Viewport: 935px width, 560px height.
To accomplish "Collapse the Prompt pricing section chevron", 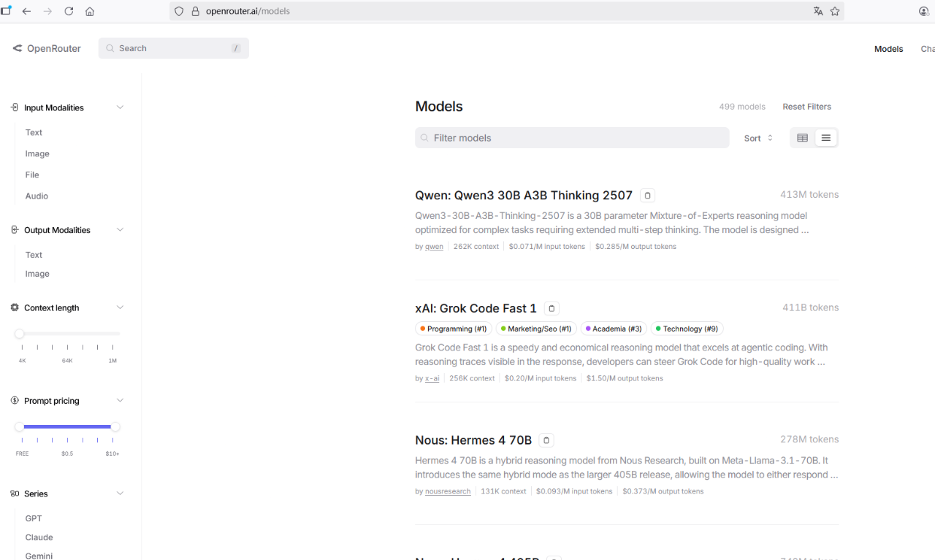I will tap(121, 401).
